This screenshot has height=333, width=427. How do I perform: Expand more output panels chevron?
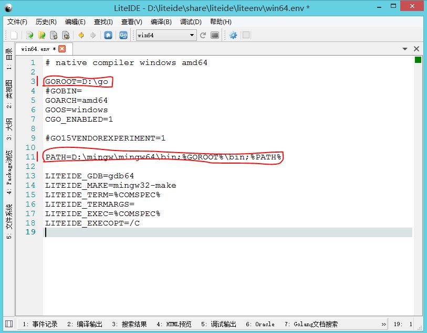384,324
